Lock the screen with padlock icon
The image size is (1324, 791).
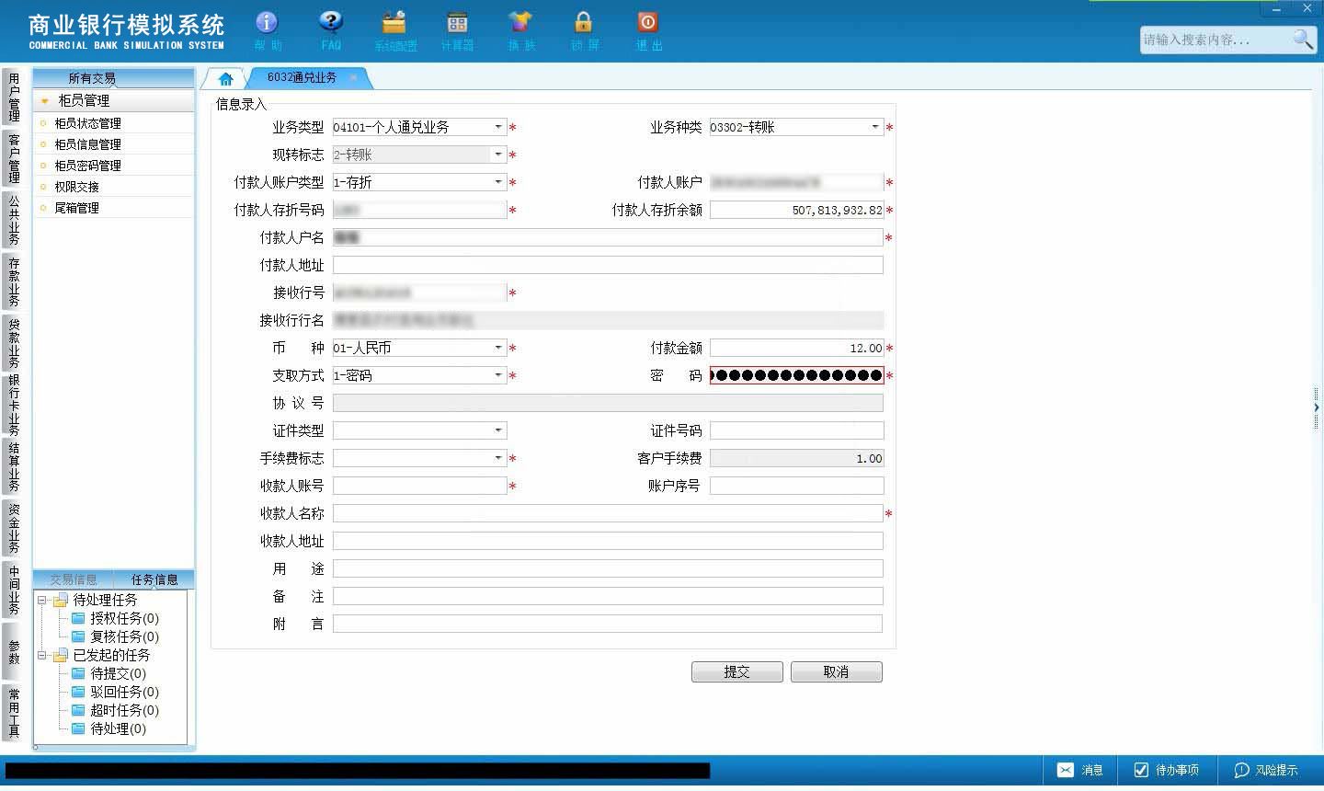click(583, 22)
